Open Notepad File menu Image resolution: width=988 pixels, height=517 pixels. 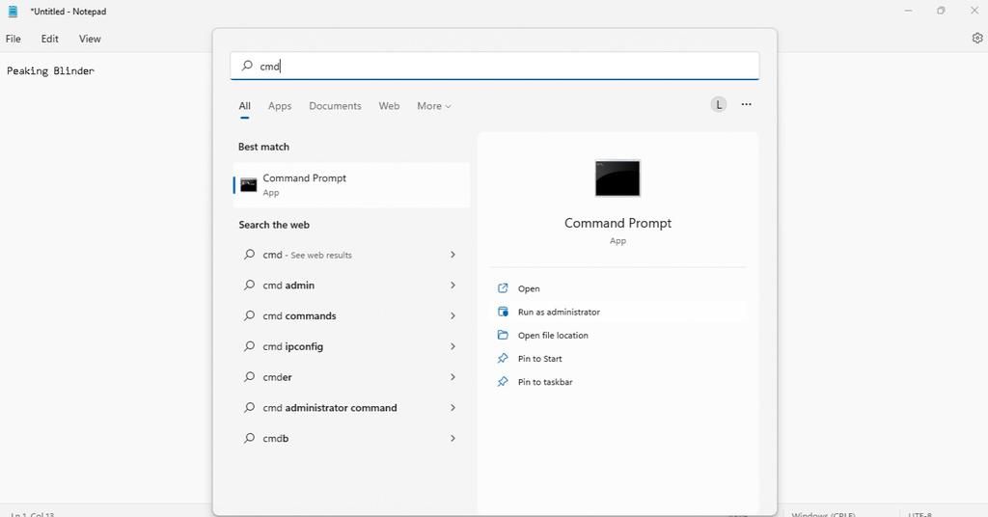click(14, 39)
